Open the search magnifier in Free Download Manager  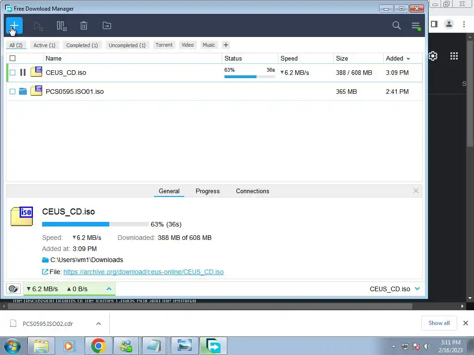[396, 26]
